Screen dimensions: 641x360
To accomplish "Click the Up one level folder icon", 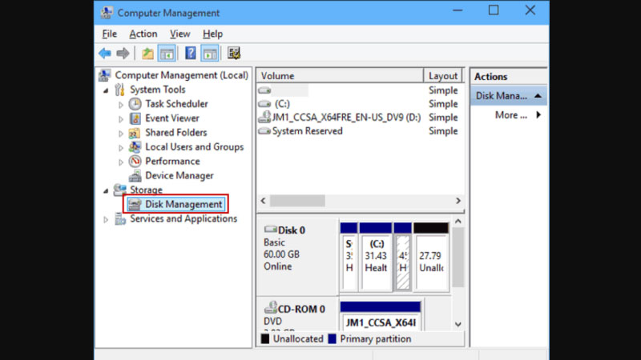I will (147, 54).
